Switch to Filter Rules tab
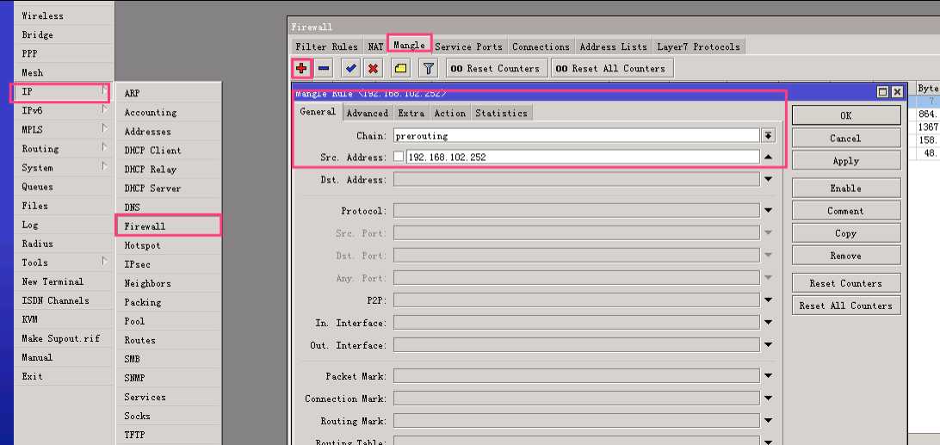This screenshot has height=445, width=940. pyautogui.click(x=326, y=46)
